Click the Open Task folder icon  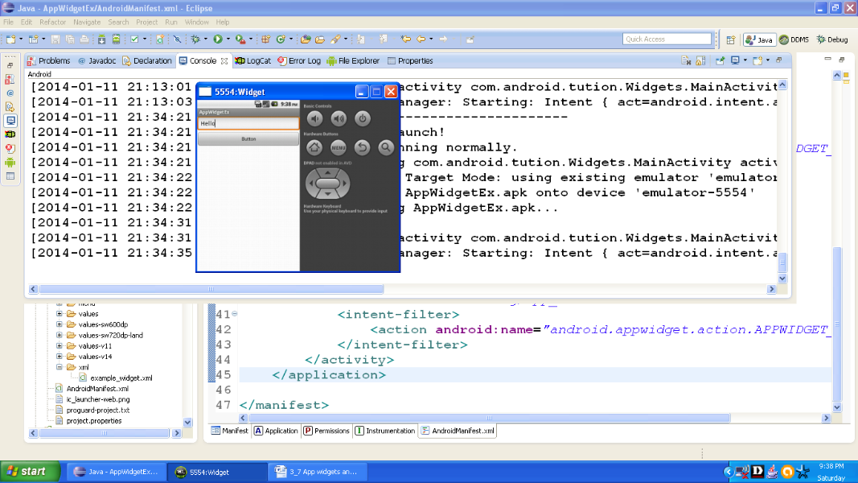pos(320,39)
